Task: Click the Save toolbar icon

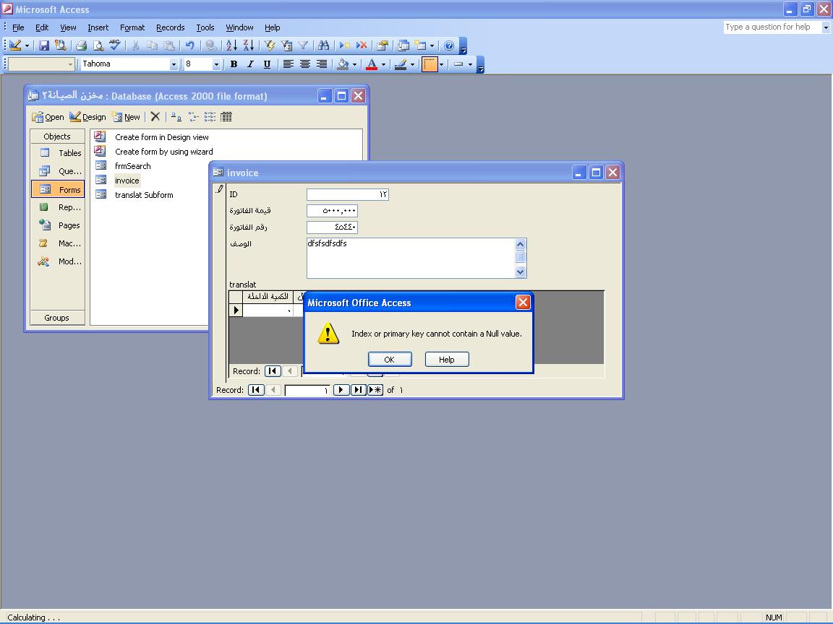Action: [x=44, y=45]
